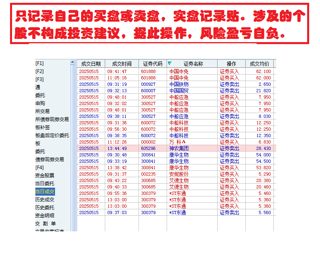Sort by 成交日期 column header
Image resolution: width=320 pixels, height=261 pixels.
pyautogui.click(x=91, y=64)
